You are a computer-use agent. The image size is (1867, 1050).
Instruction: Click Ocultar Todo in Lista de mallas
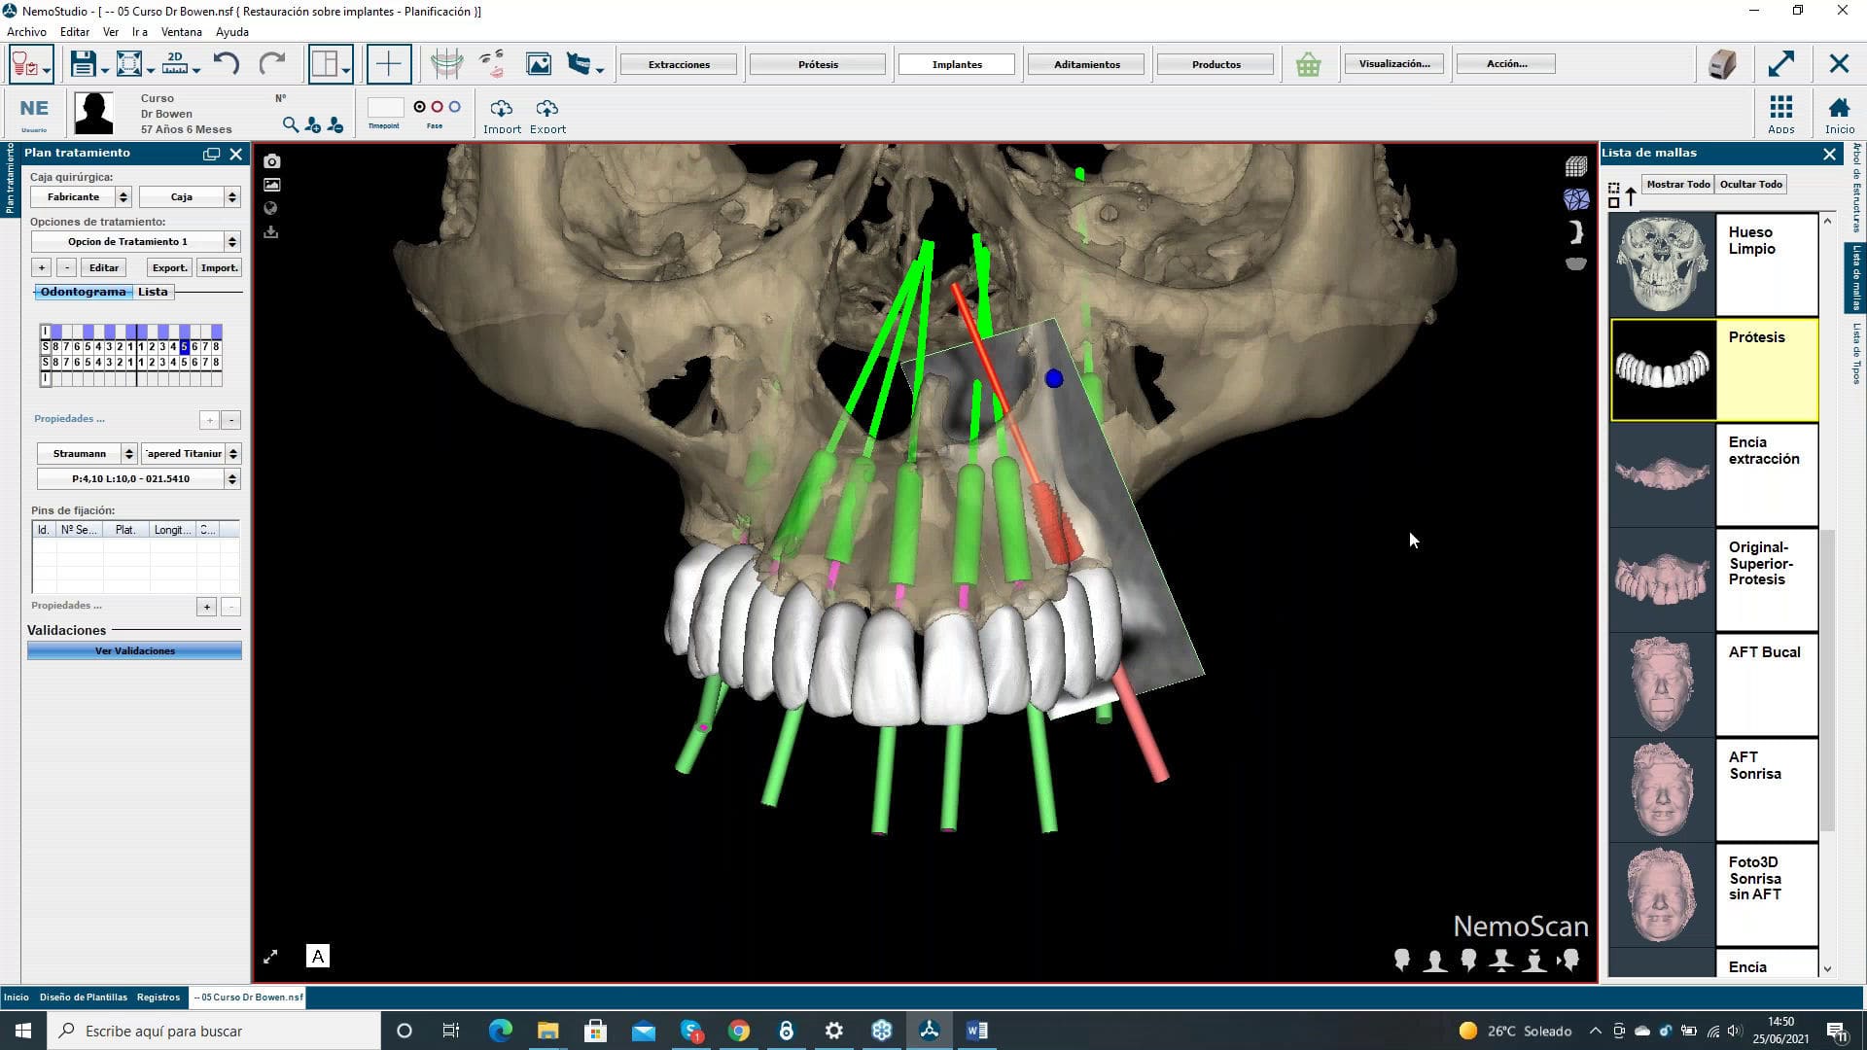(1749, 184)
